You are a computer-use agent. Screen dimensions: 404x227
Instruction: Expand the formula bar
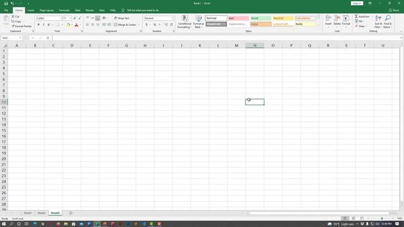[401, 38]
